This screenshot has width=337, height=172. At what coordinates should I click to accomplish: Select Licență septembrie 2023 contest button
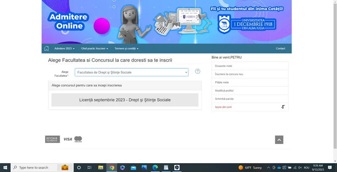pos(125,100)
